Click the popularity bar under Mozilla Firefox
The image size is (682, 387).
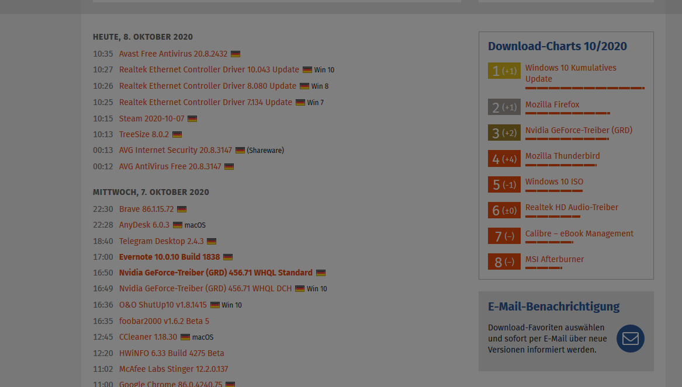(x=567, y=113)
